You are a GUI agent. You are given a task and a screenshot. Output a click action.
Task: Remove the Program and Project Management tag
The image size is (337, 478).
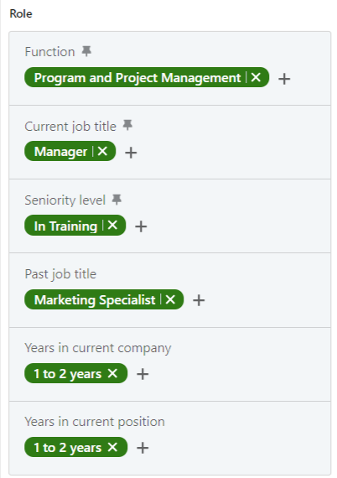tap(256, 77)
